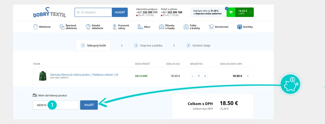Viewport: 325px width, 124px height.
Task: Click the voucher code field with NEW10
Action: 56,105
